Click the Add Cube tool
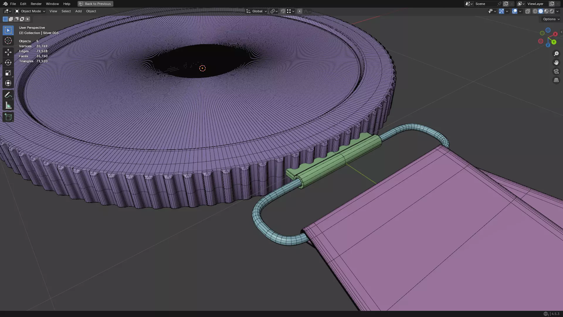Screen dimensions: 563x317 coord(8,117)
